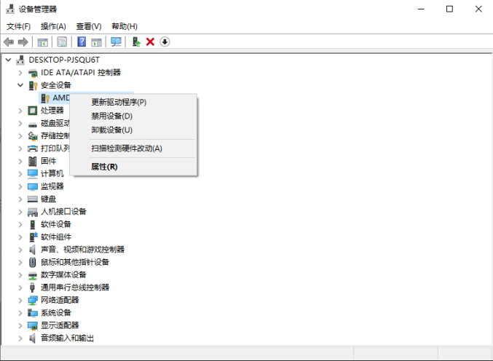Viewport: 493px width, 361px height.
Task: Click the 声音、视频和游戏控制器 speaker icon
Action: pos(32,250)
